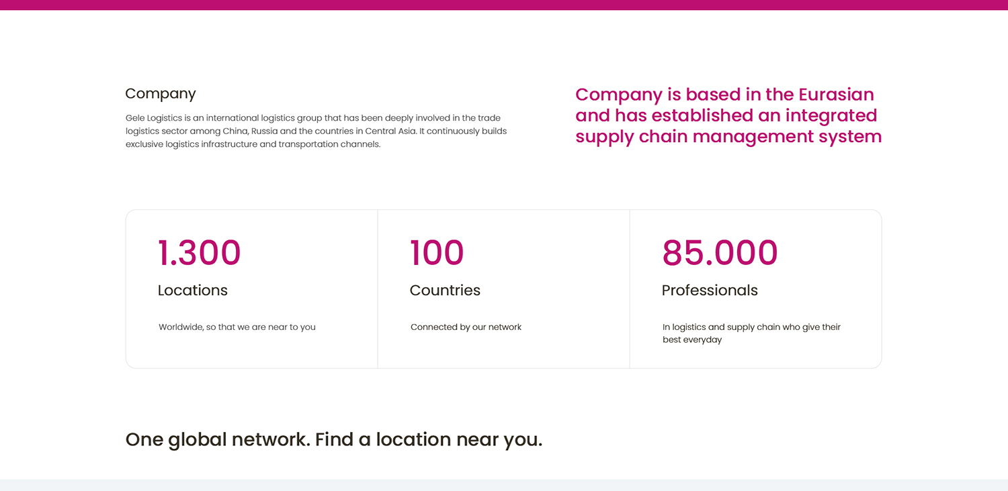The width and height of the screenshot is (1008, 491).
Task: Click the "In logistics and supply chain" caption
Action: pos(751,333)
